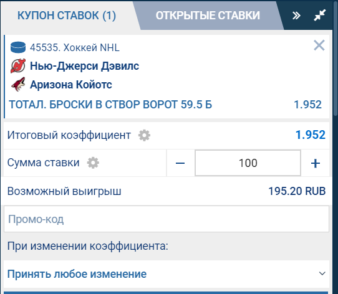This screenshot has width=338, height=294.
Task: Open the Принять любое изменение dropdown
Action: (167, 274)
